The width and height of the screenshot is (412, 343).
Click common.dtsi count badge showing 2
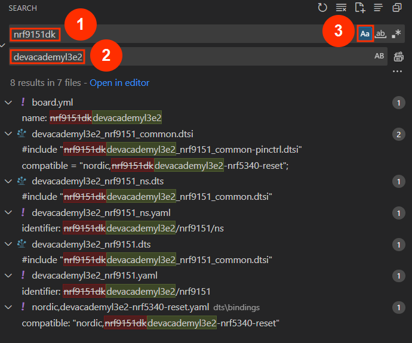tap(399, 134)
